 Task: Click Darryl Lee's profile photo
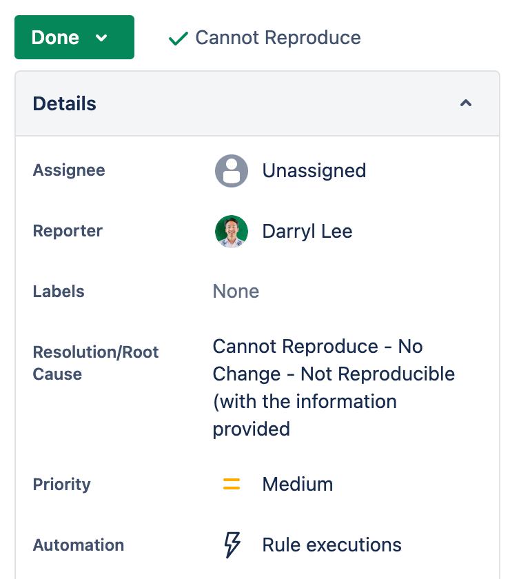[232, 231]
